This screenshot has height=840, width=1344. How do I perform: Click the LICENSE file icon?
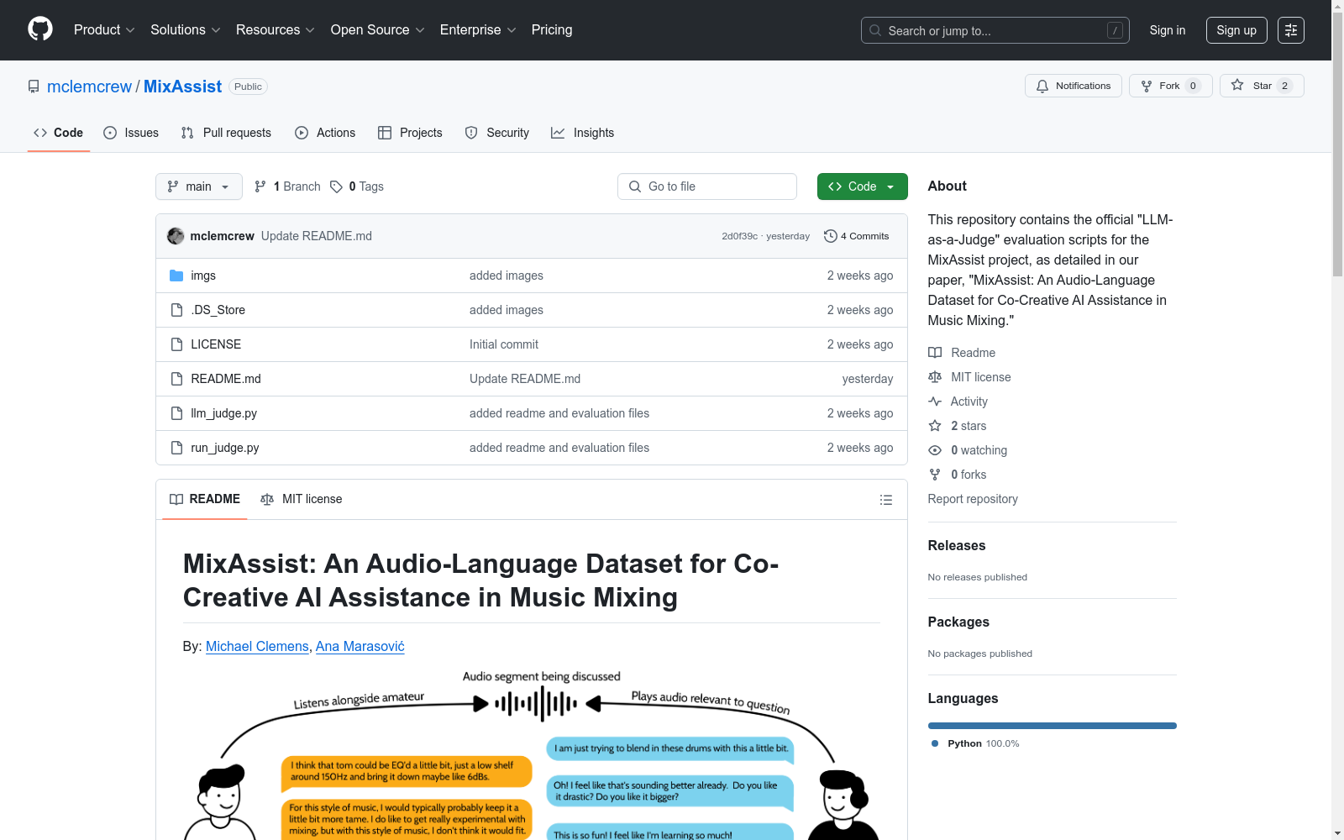pos(176,344)
